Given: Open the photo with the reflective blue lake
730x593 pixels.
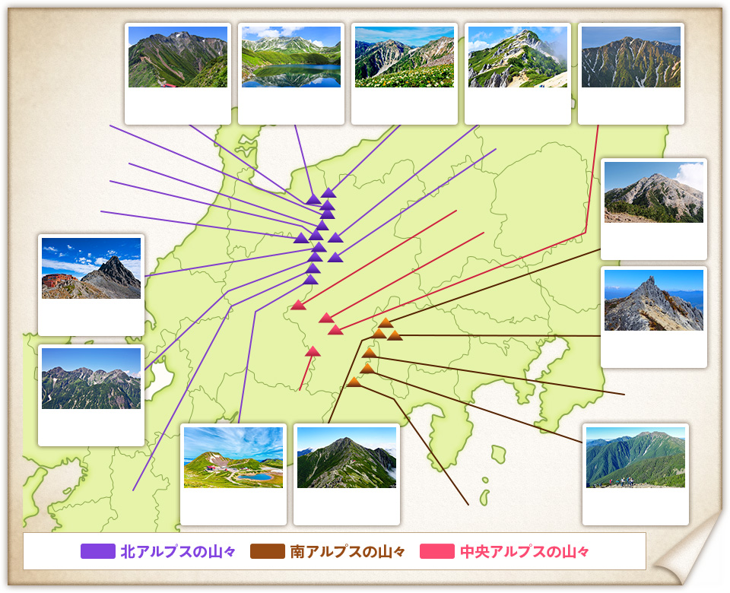Looking at the screenshot, I should pos(291,57).
